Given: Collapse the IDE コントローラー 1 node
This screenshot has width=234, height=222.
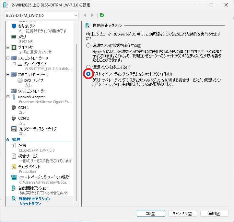Looking at the screenshot, I should pos(8,74).
